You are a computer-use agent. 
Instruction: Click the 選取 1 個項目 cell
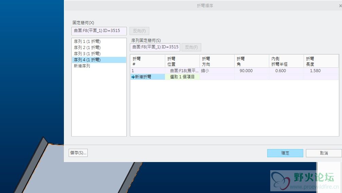pyautogui.click(x=182, y=77)
